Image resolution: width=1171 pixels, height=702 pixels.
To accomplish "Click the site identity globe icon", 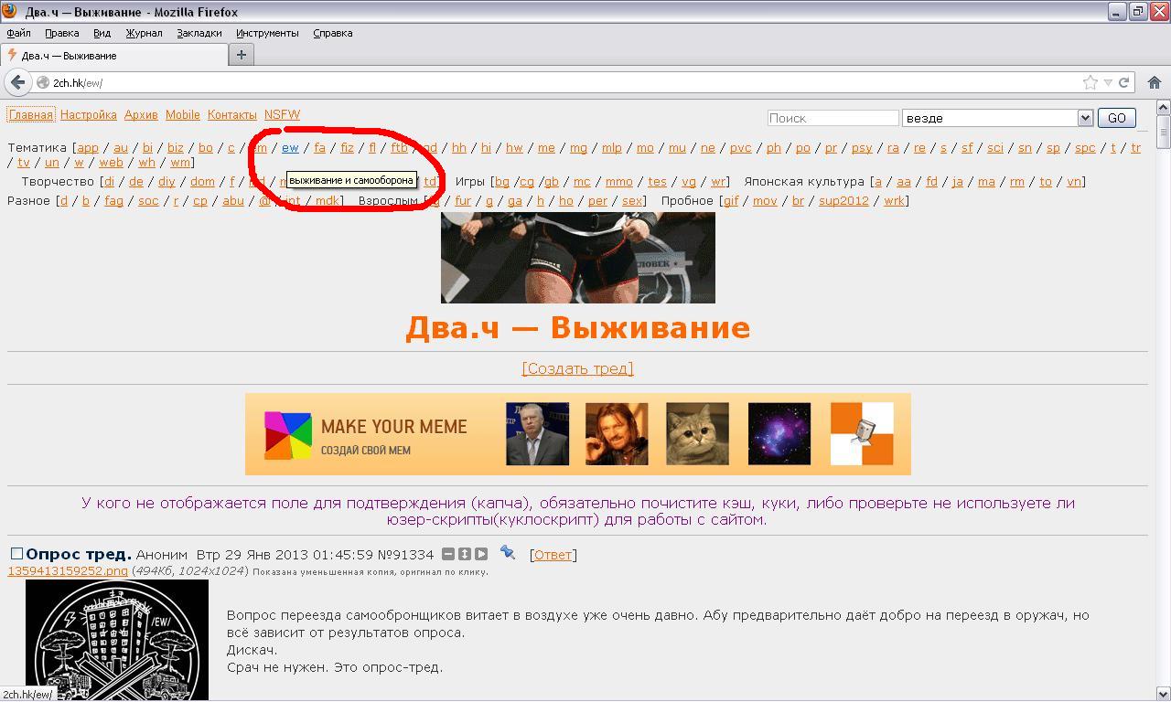I will [x=42, y=82].
